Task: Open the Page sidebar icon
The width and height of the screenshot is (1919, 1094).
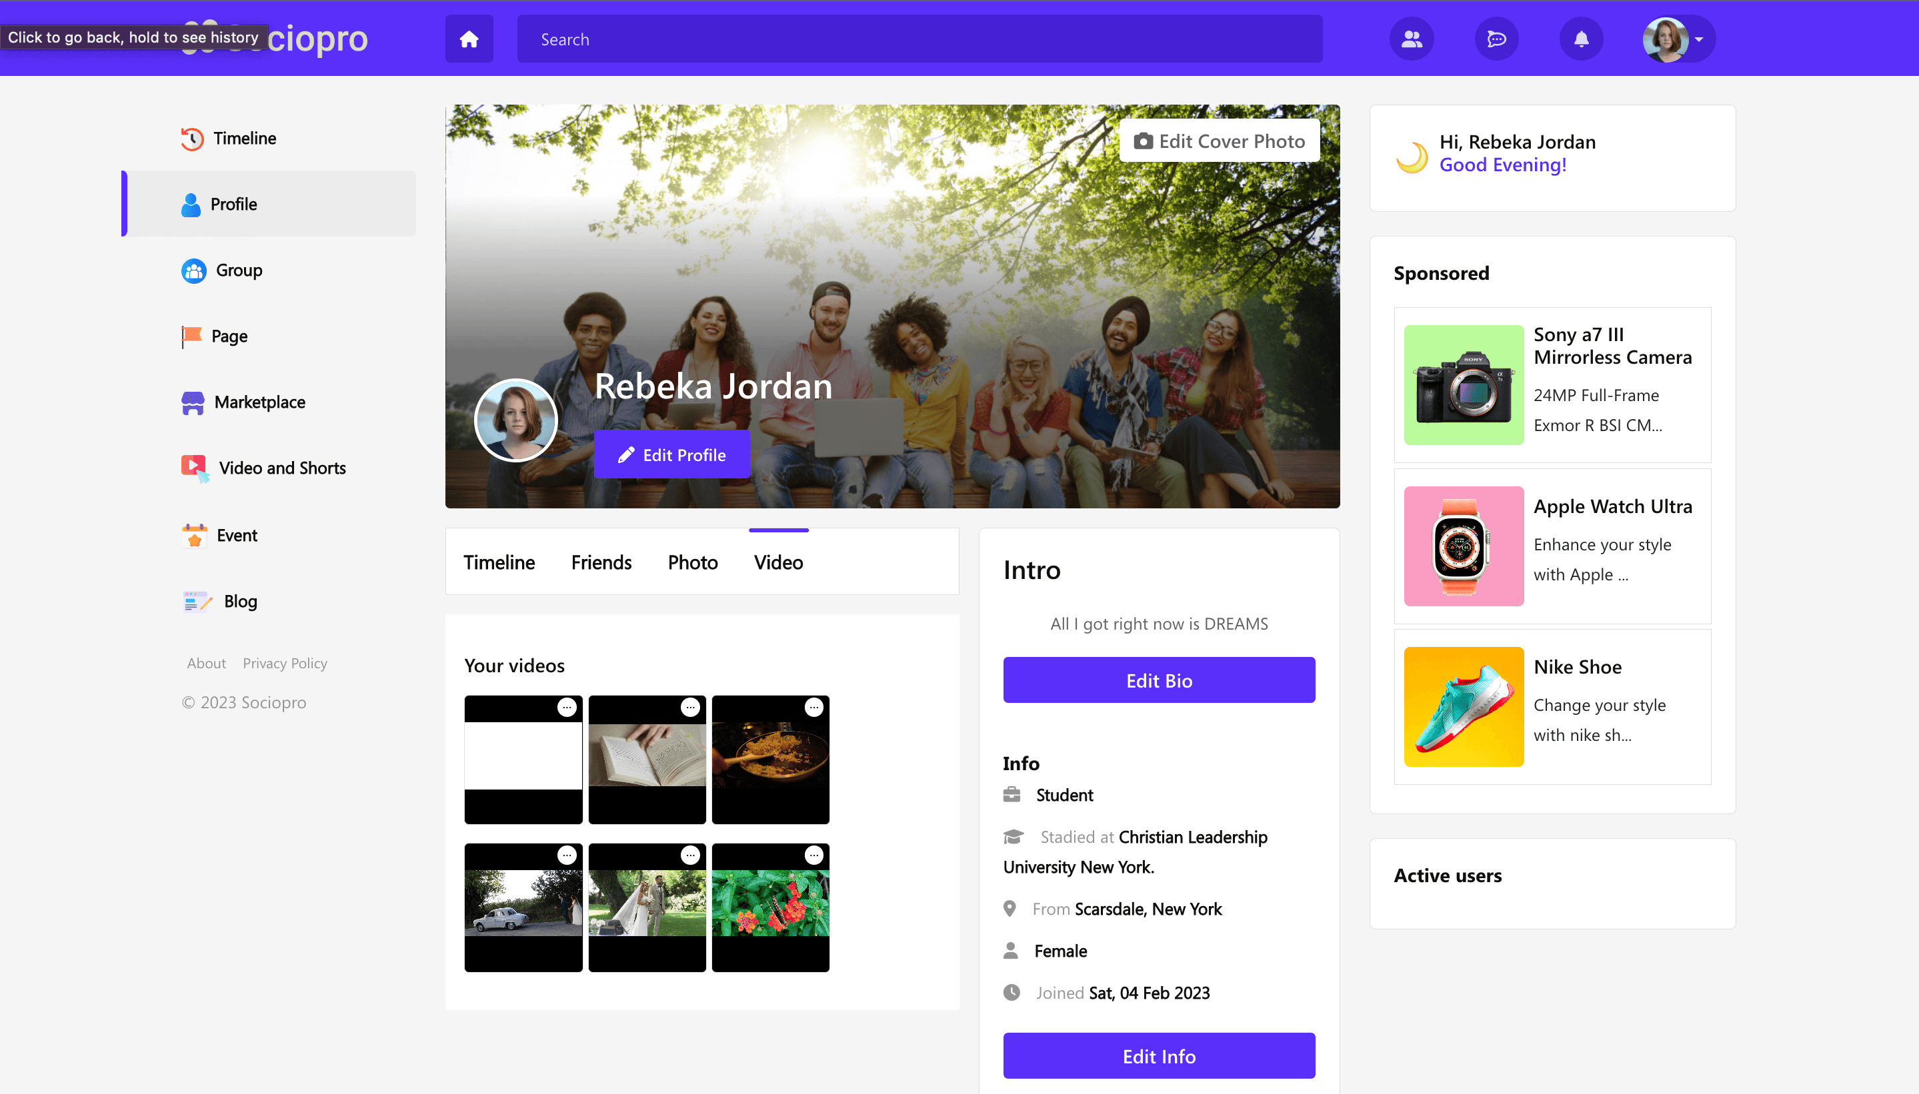Action: pyautogui.click(x=193, y=336)
